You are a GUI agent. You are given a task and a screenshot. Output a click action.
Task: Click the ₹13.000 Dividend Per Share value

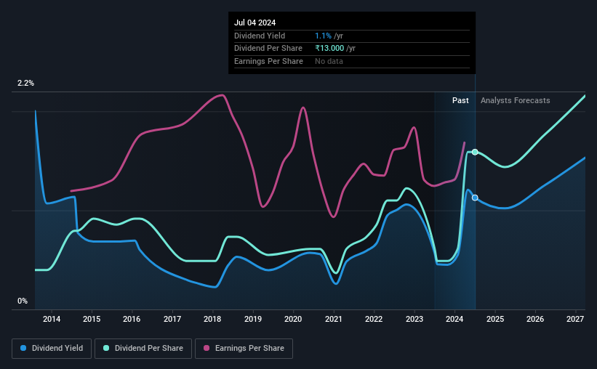[x=329, y=49]
